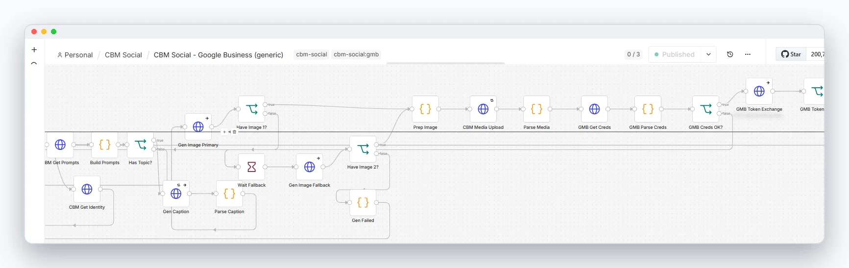This screenshot has width=849, height=268.
Task: Select the CBM Media Upload globe node
Action: [483, 109]
